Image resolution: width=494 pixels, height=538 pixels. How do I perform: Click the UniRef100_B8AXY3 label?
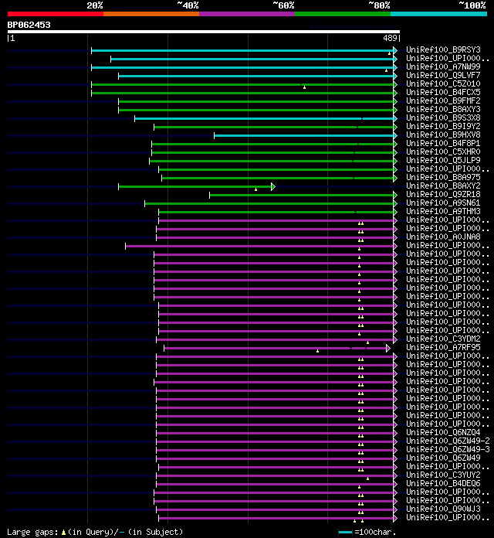[443, 110]
